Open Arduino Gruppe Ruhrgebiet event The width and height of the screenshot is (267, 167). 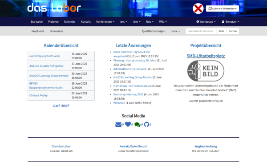tap(46, 66)
